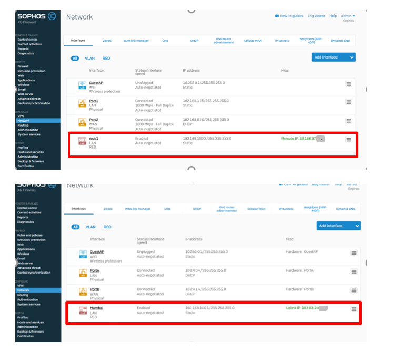Open IP tunnels tab in lower screenshot
The height and width of the screenshot is (350, 404).
pyautogui.click(x=286, y=209)
